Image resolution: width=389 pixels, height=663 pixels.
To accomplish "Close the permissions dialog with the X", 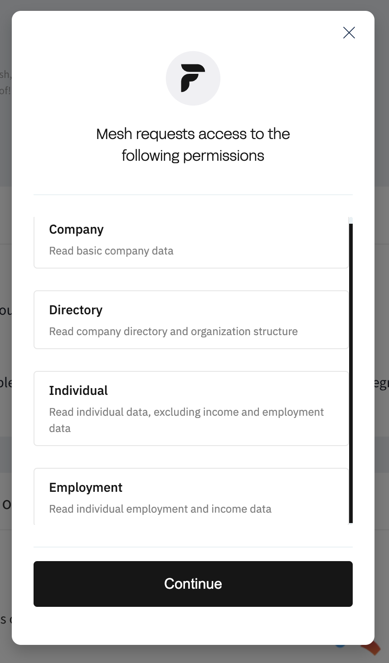I will tap(349, 33).
